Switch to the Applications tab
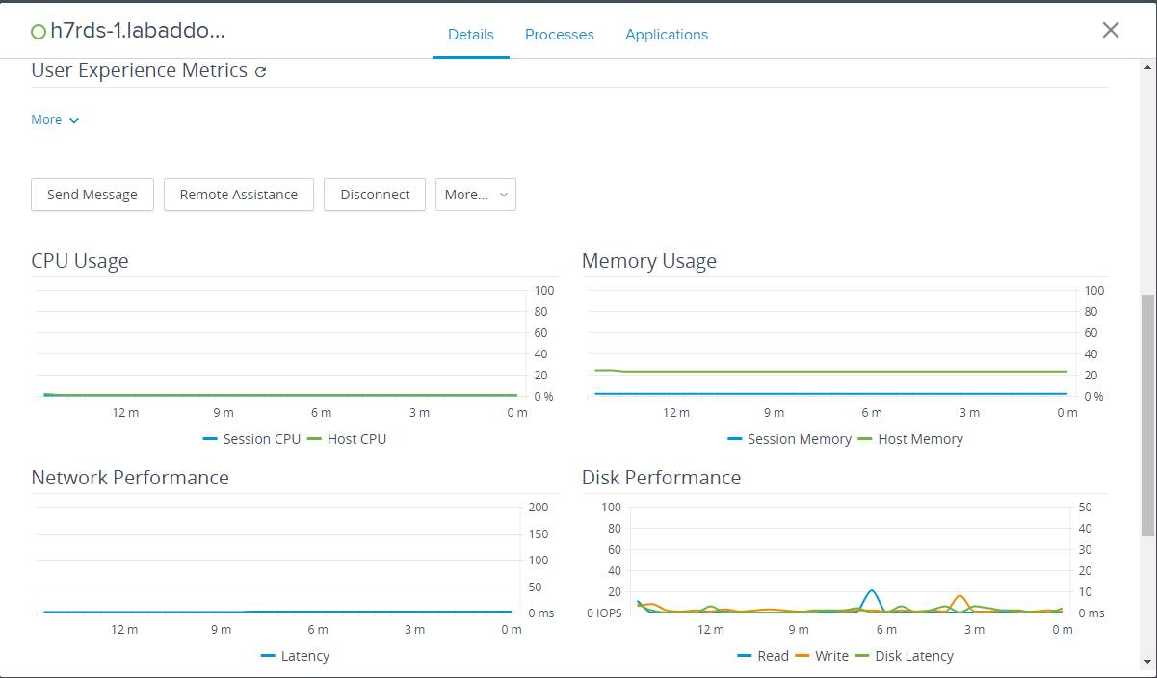This screenshot has height=678, width=1157. click(666, 35)
